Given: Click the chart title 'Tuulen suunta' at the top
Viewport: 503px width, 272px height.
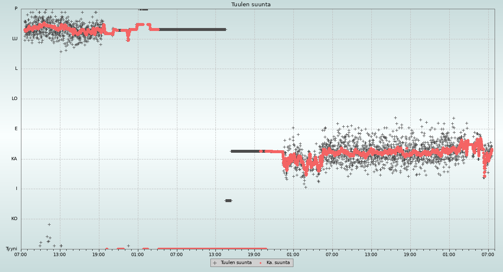Looking at the screenshot, I should pyautogui.click(x=251, y=5).
